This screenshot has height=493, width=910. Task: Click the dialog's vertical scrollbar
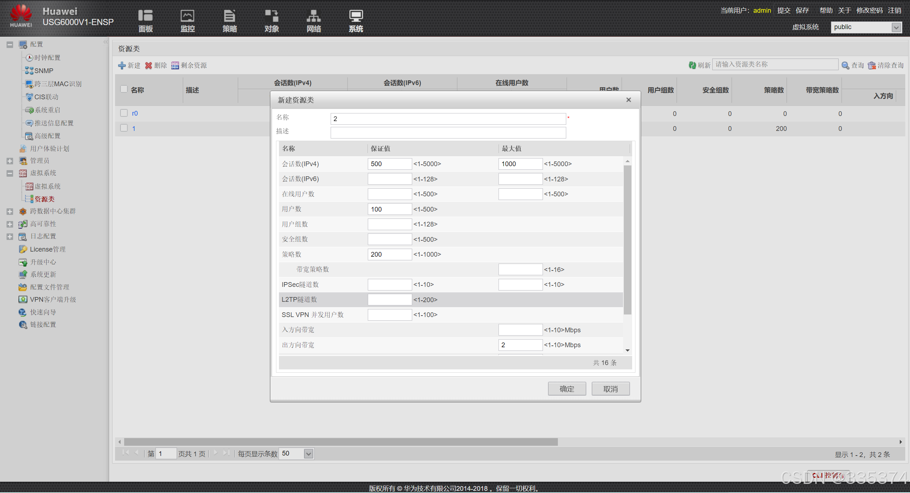click(627, 240)
